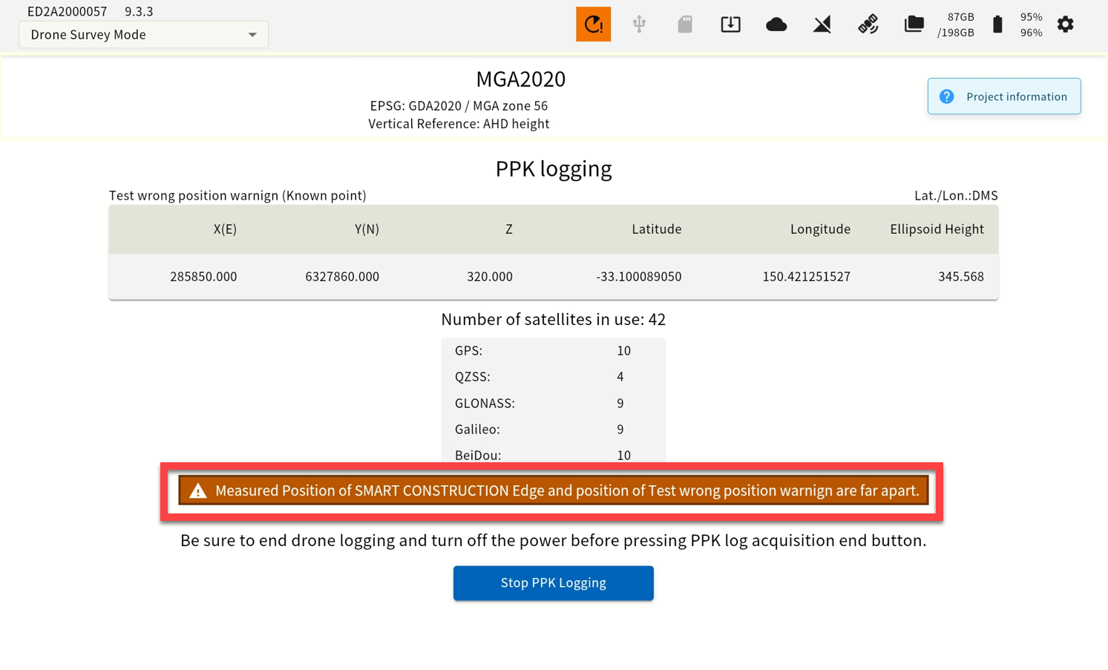Select the longitude value 150.421251527
The image size is (1108, 670).
coord(807,277)
